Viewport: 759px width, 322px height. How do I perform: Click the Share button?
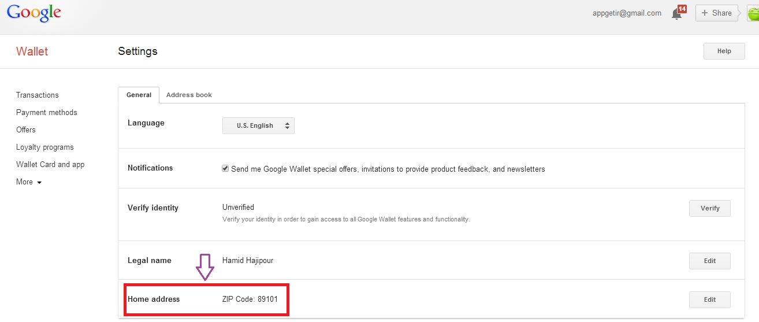(x=716, y=13)
